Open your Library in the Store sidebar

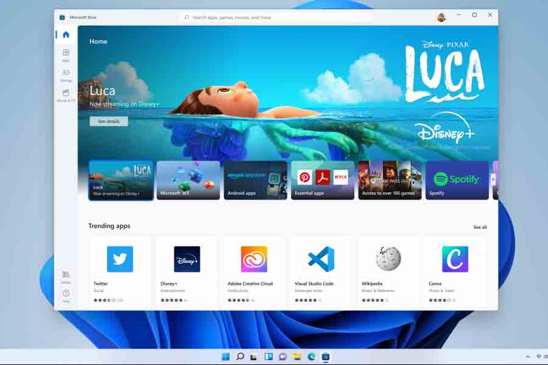pyautogui.click(x=66, y=275)
